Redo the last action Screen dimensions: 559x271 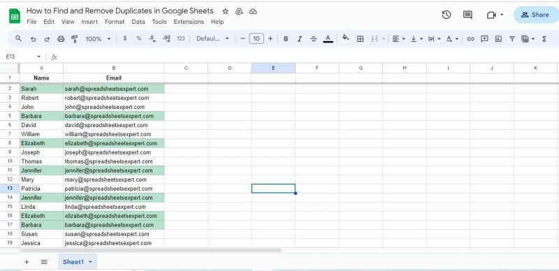47,39
